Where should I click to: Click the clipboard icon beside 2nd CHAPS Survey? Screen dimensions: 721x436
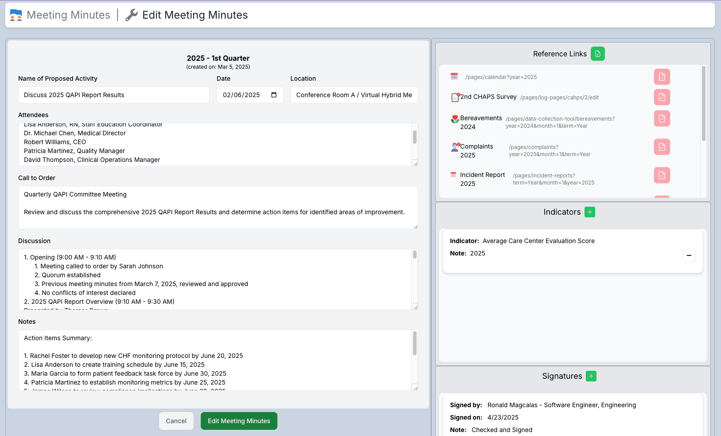tap(454, 97)
